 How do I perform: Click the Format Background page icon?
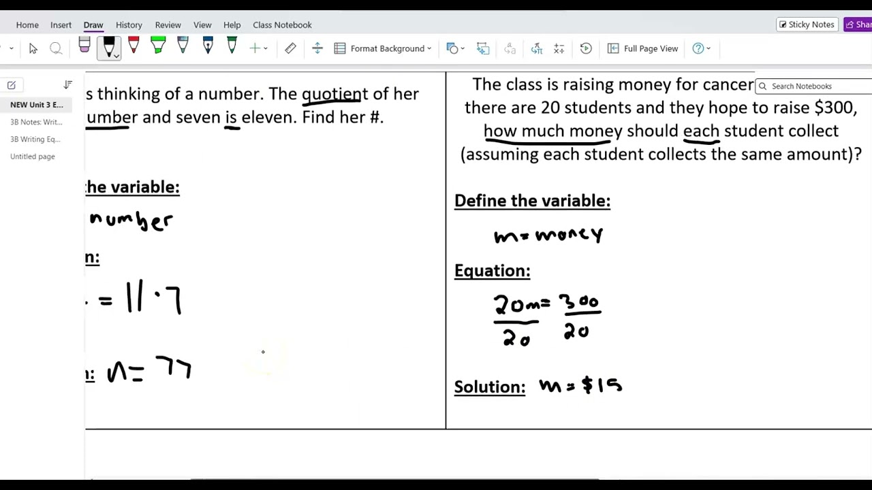340,48
